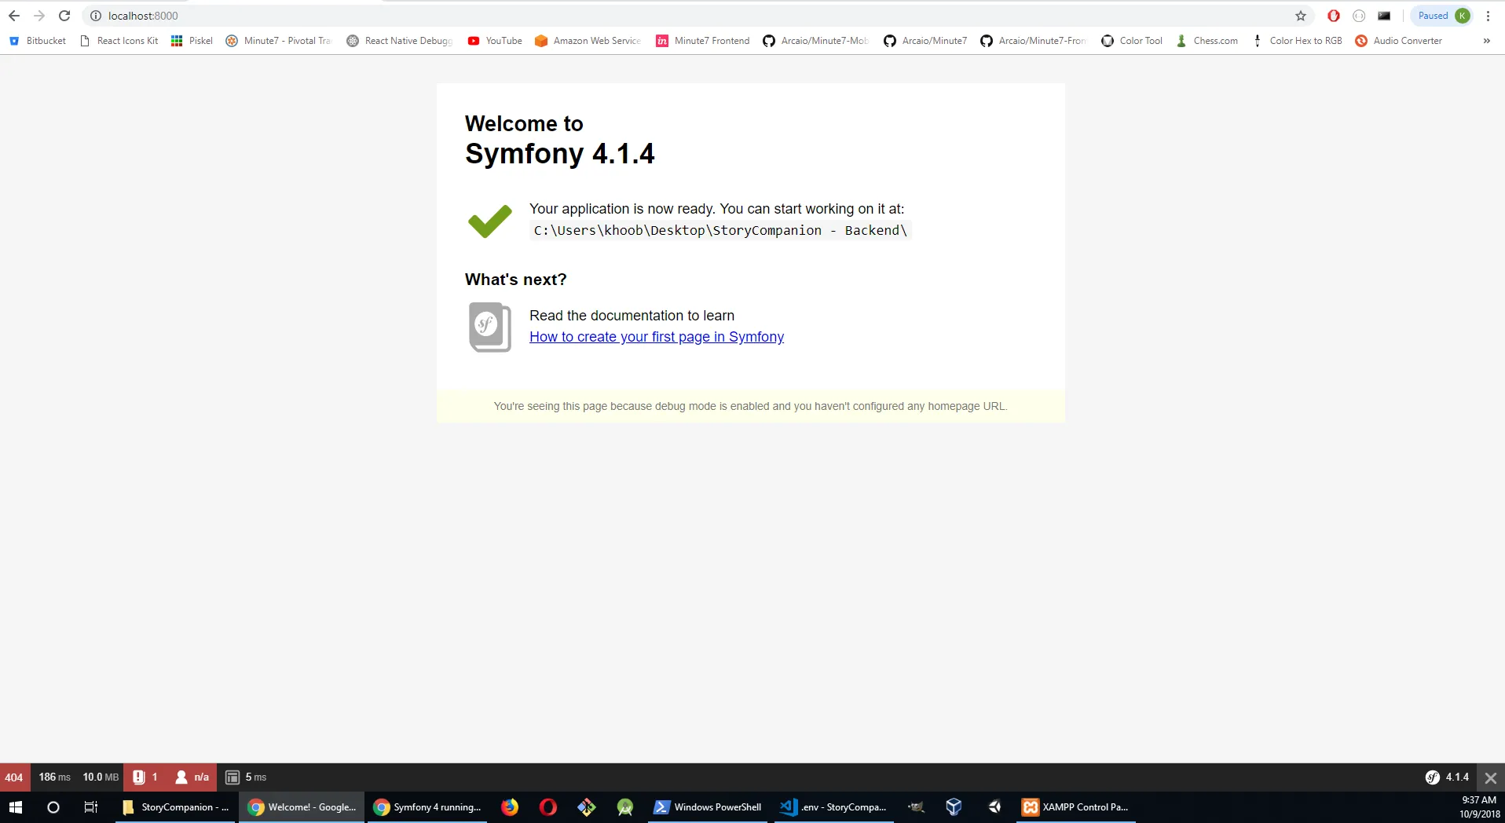
Task: Open the Color Hex to RGB bookmark
Action: coord(1297,41)
